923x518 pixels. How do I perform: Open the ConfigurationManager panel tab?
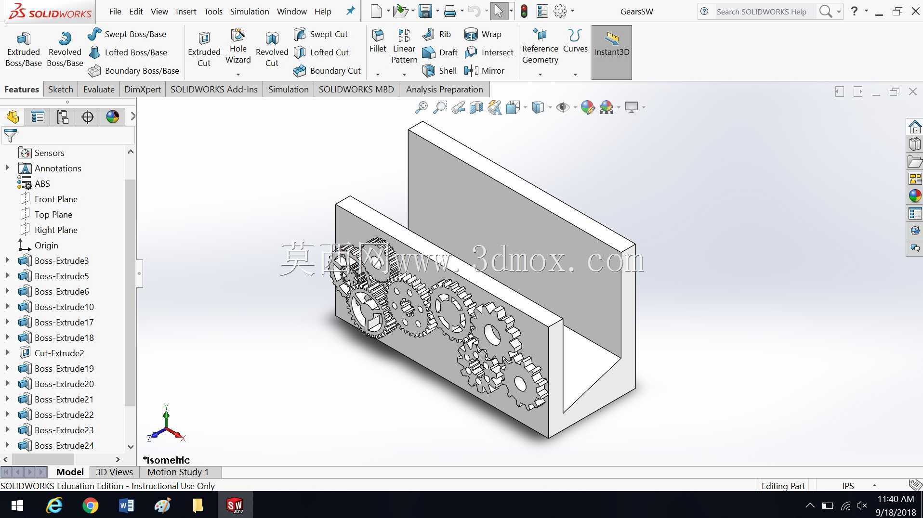(x=63, y=117)
